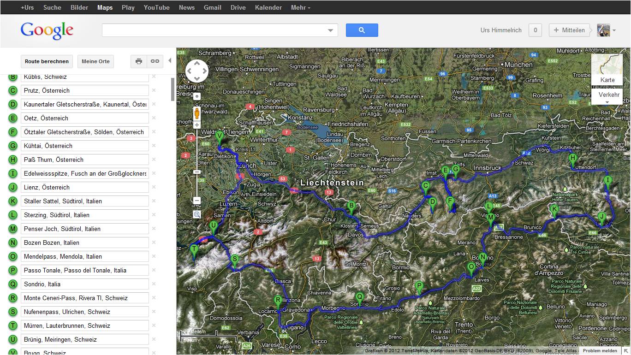Click the Route berechnen button
This screenshot has height=355, width=631.
tap(47, 61)
